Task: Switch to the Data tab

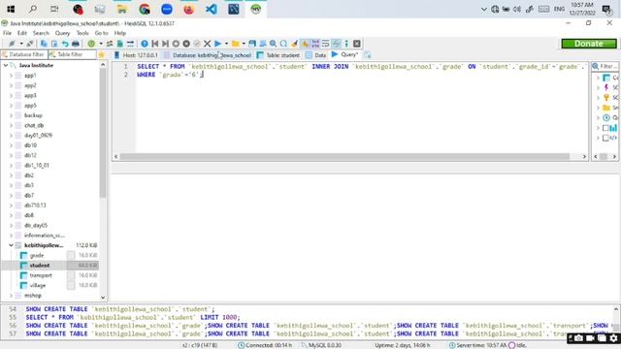Action: coord(315,55)
